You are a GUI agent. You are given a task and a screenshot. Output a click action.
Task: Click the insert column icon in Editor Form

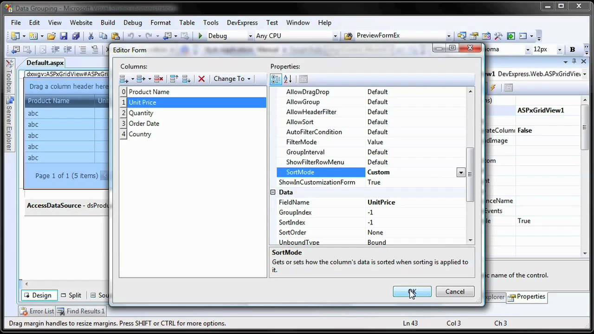pyautogui.click(x=141, y=79)
